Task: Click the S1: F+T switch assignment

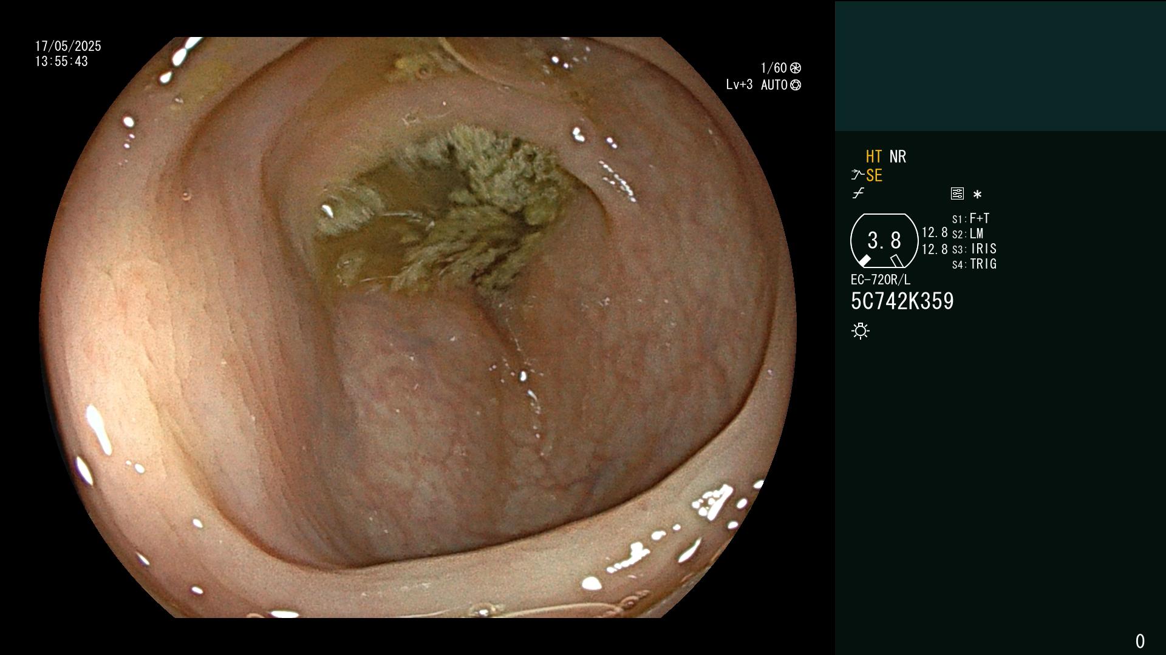Action: point(970,218)
